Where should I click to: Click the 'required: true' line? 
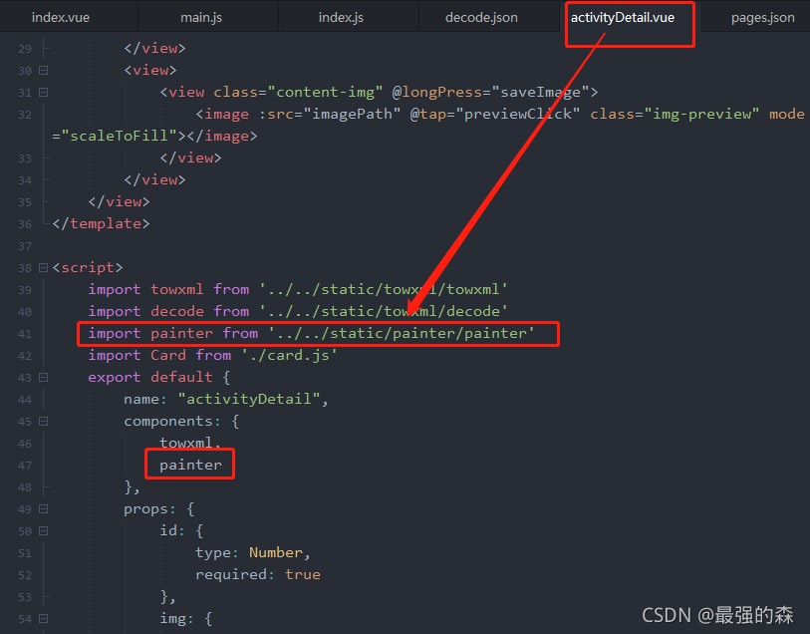click(258, 574)
